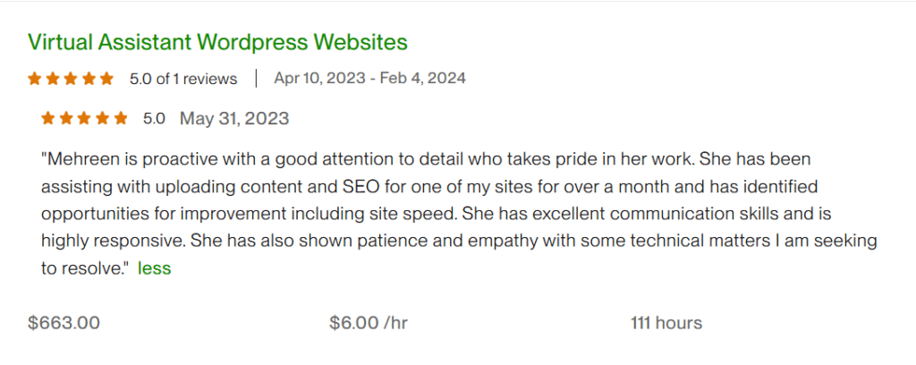Click fourth star beside the May 31 review
916x365 pixels.
[102, 118]
